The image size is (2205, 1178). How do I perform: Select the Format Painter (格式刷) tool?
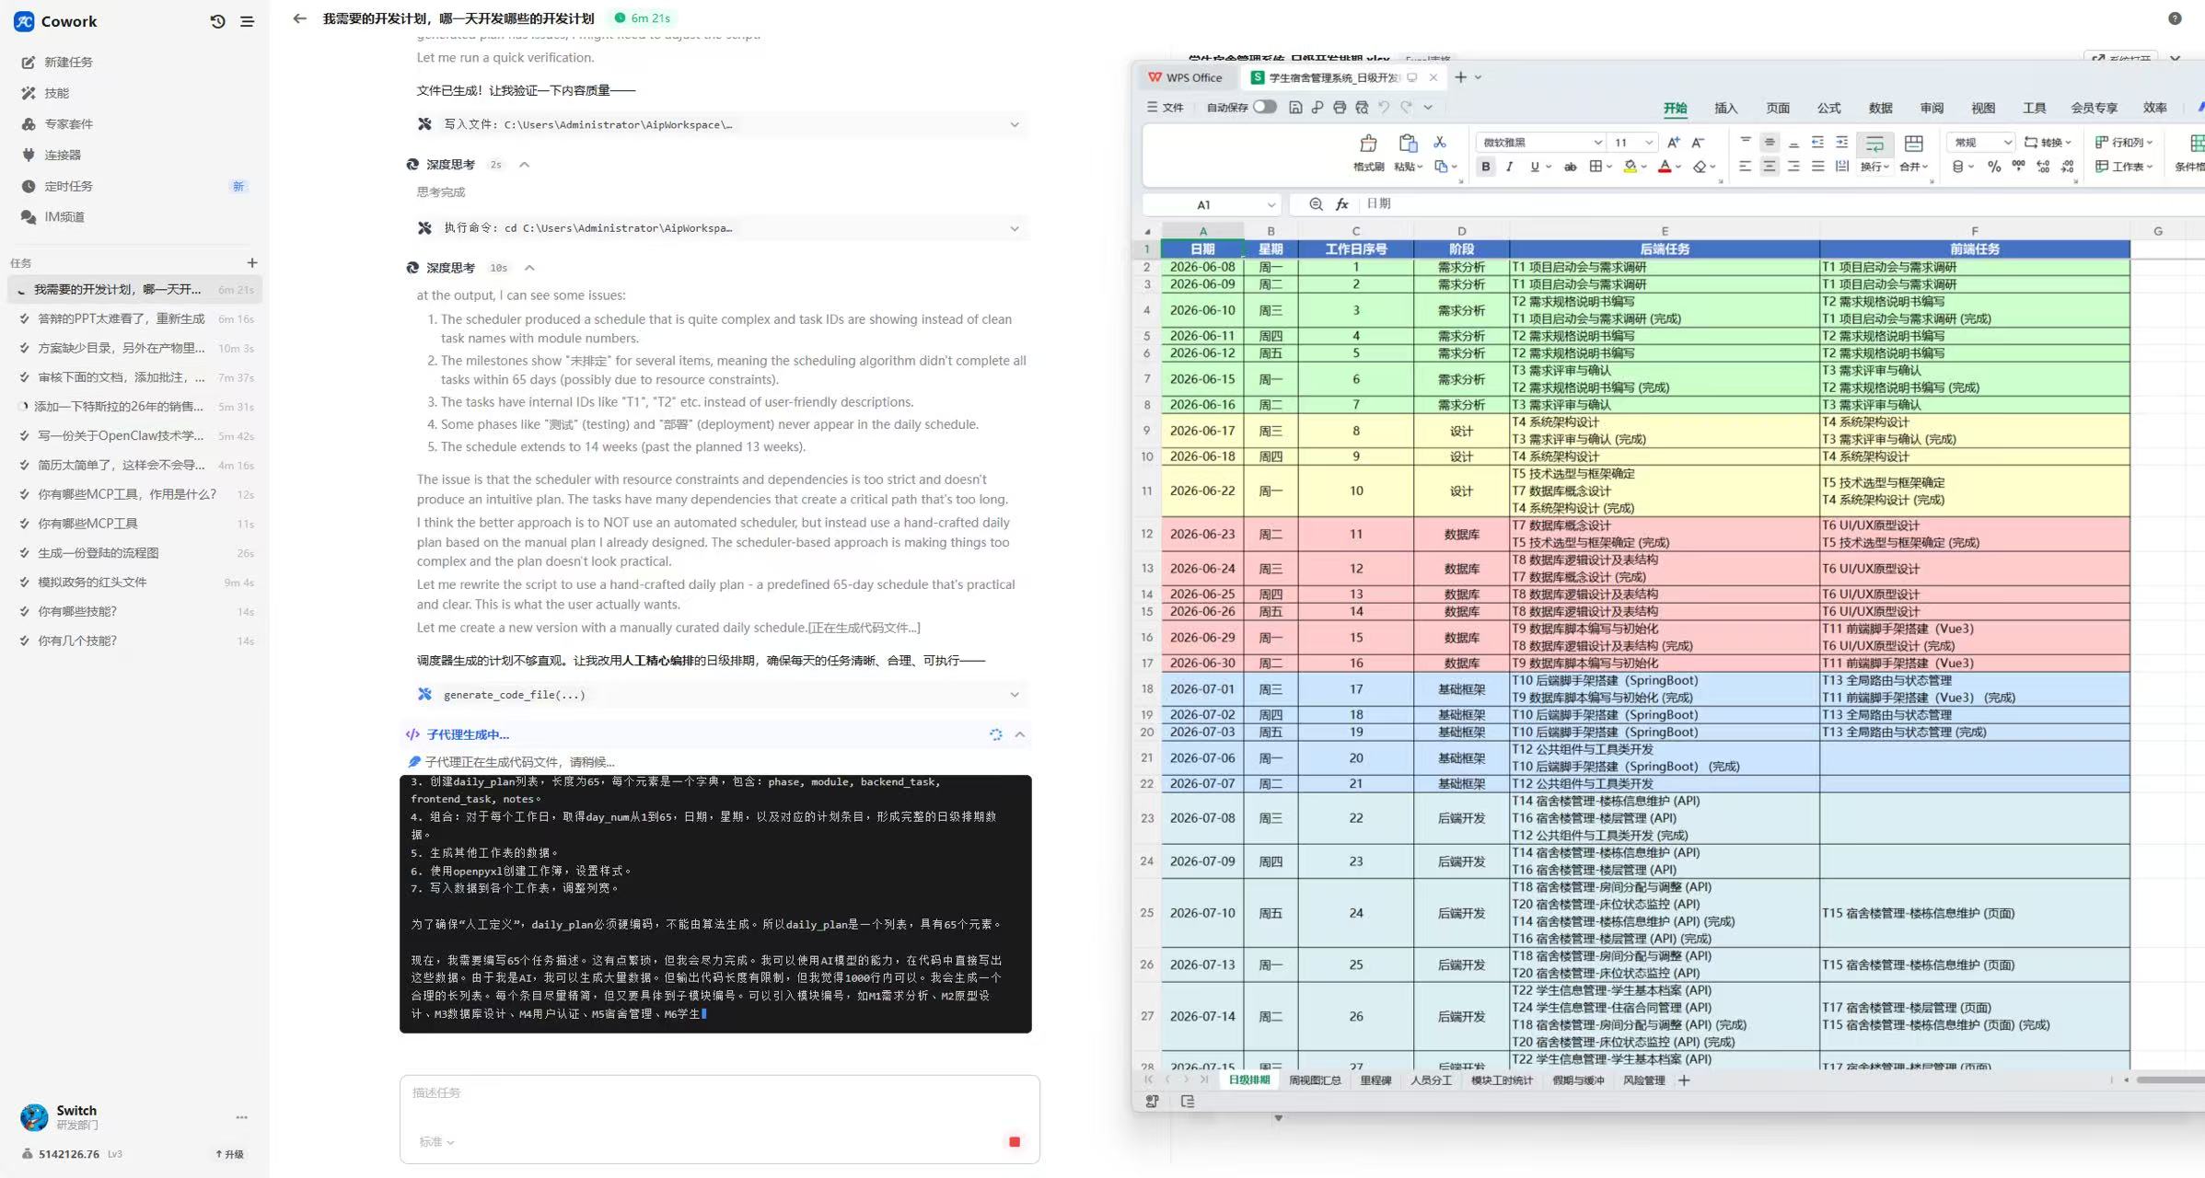pos(1368,153)
